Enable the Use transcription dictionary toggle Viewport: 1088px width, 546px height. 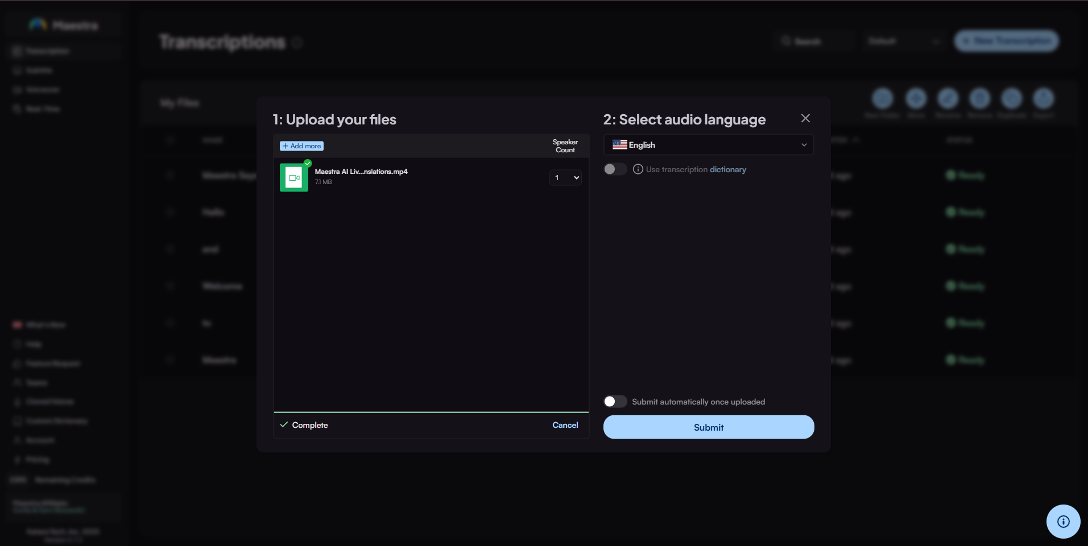click(614, 169)
